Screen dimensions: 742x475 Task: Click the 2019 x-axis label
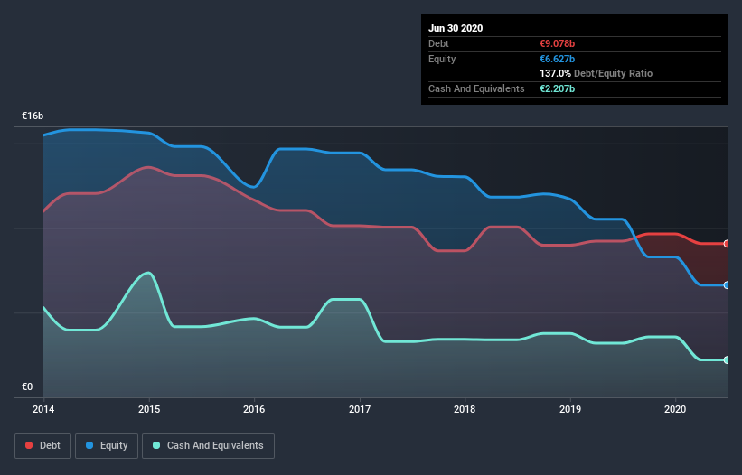coord(570,409)
